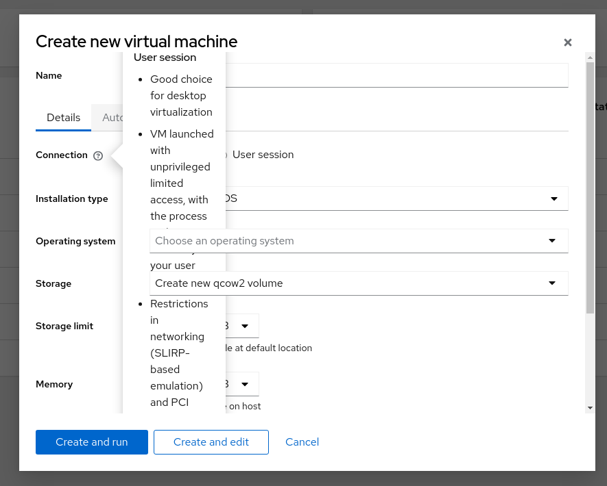
Task: Click the Cancel link
Action: tap(302, 442)
